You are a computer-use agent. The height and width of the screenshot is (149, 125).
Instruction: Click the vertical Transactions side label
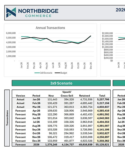(x=7, y=118)
